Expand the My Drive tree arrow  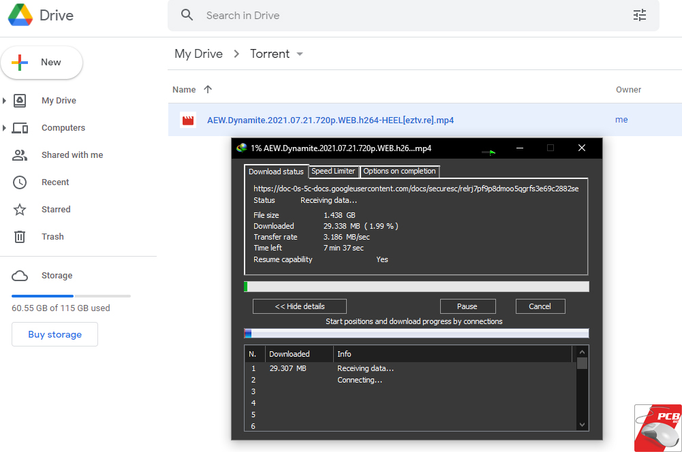pos(4,101)
